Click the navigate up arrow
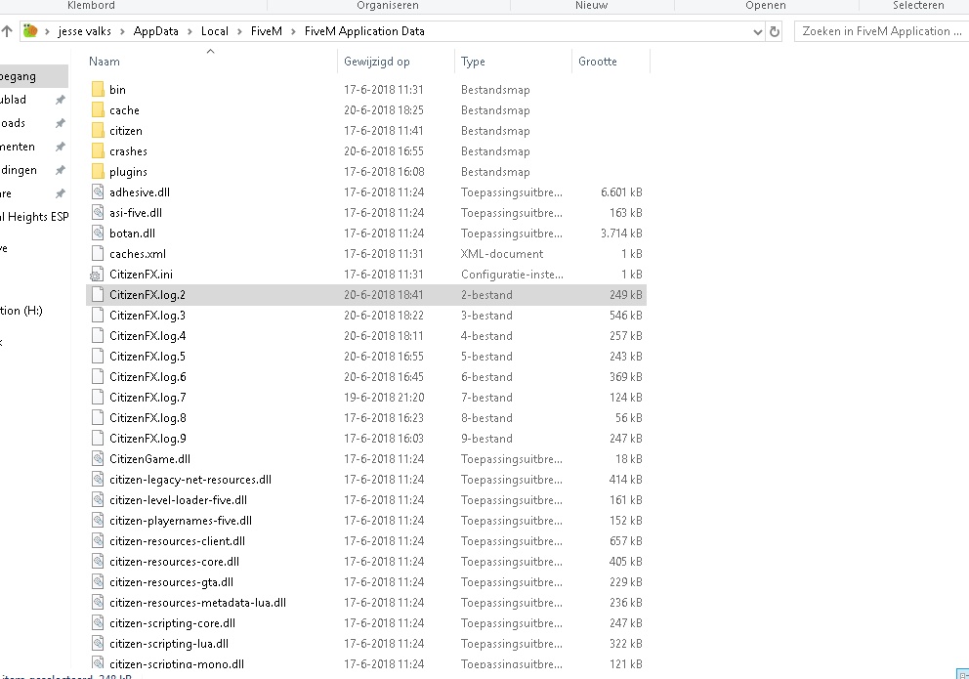969x679 pixels. [9, 30]
